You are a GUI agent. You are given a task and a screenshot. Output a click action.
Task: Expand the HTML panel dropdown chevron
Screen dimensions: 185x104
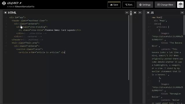(127, 13)
